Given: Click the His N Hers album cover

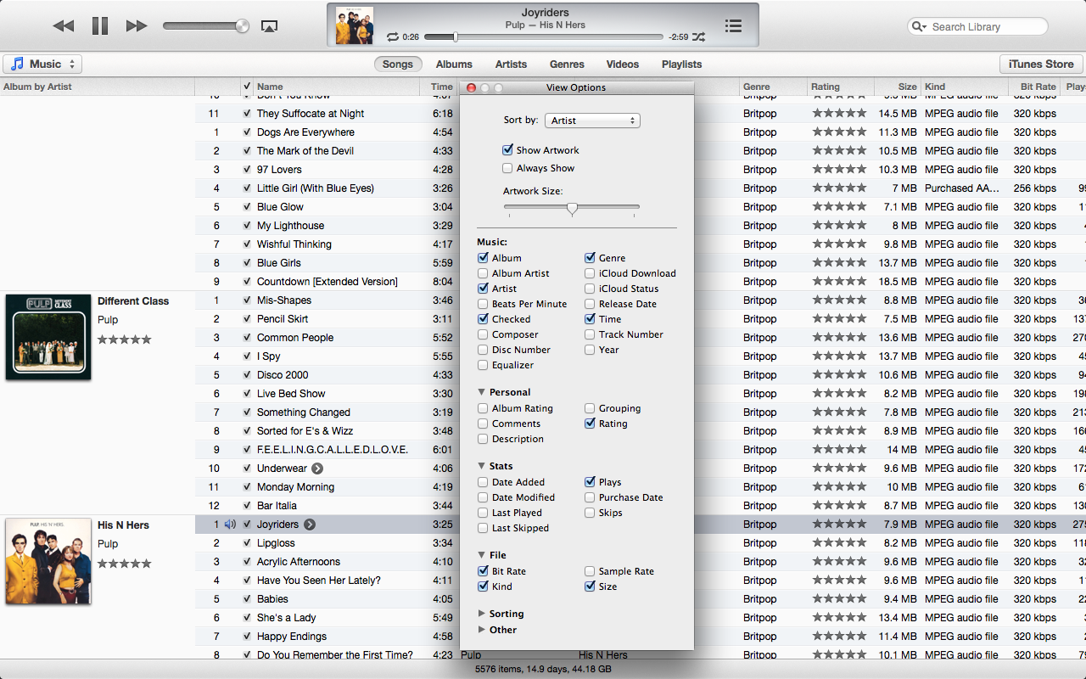Looking at the screenshot, I should tap(48, 561).
